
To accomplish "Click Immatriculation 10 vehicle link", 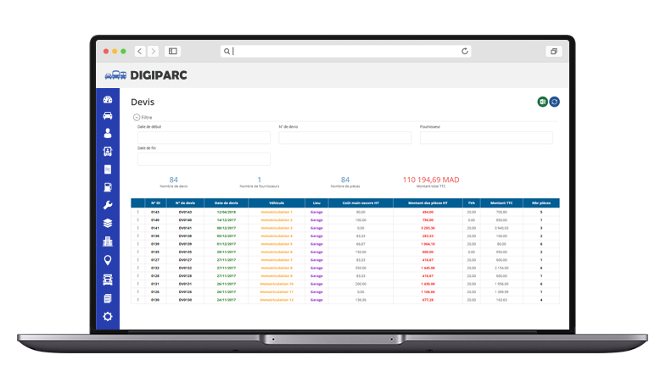I will 277,284.
